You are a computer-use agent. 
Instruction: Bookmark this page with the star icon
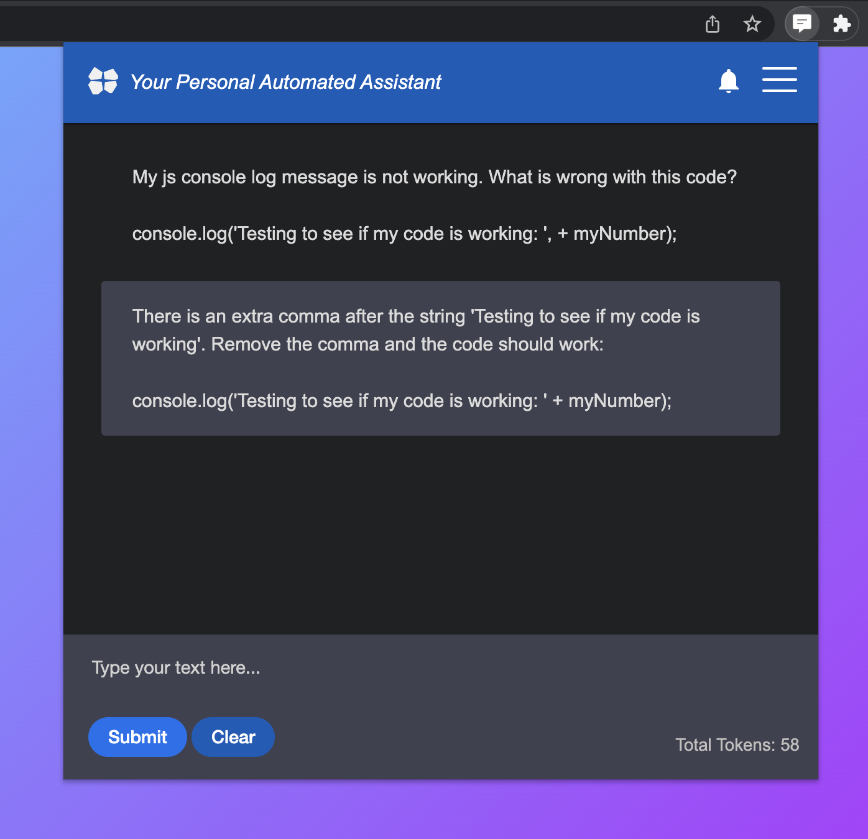[752, 24]
